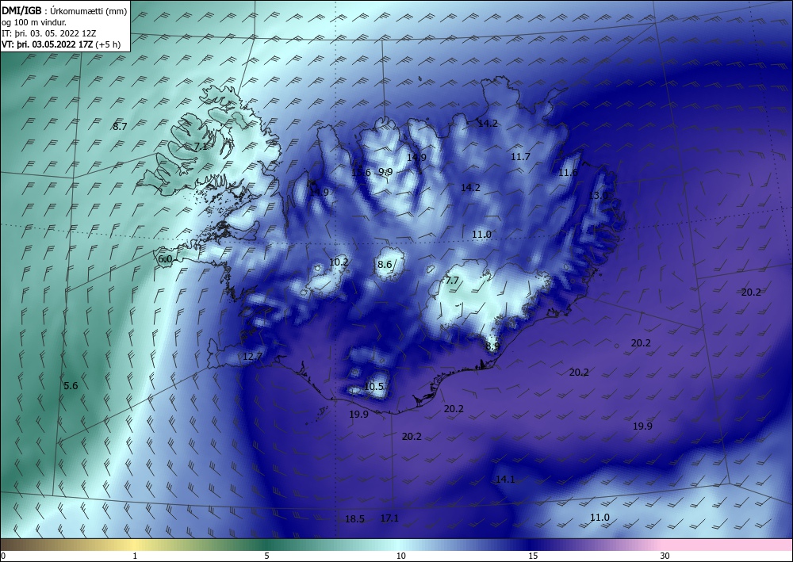Image resolution: width=793 pixels, height=562 pixels.
Task: Click the '1' tick on the colour scale
Action: pyautogui.click(x=135, y=556)
